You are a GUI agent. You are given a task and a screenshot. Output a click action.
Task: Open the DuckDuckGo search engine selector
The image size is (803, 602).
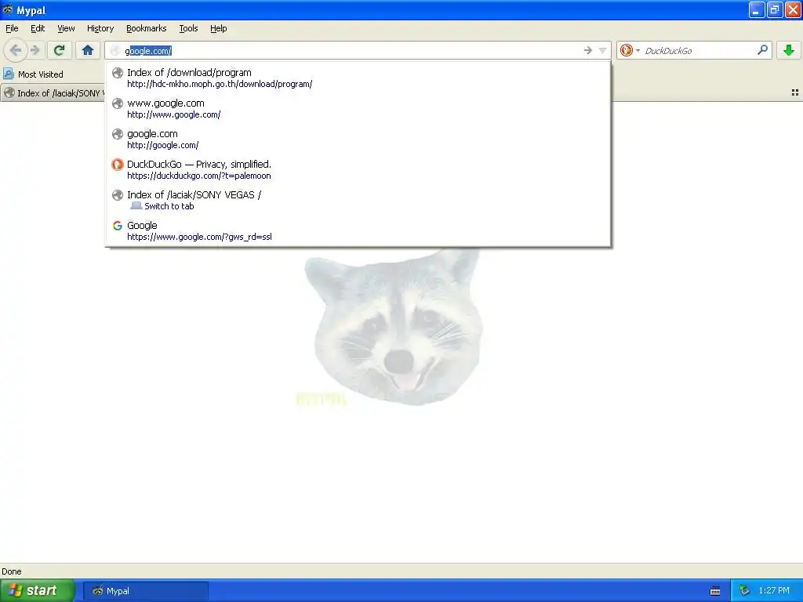[x=630, y=50]
